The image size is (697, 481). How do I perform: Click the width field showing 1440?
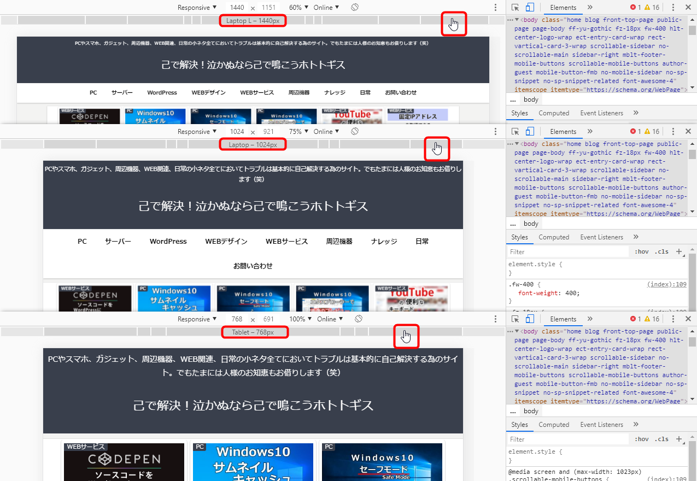point(237,8)
